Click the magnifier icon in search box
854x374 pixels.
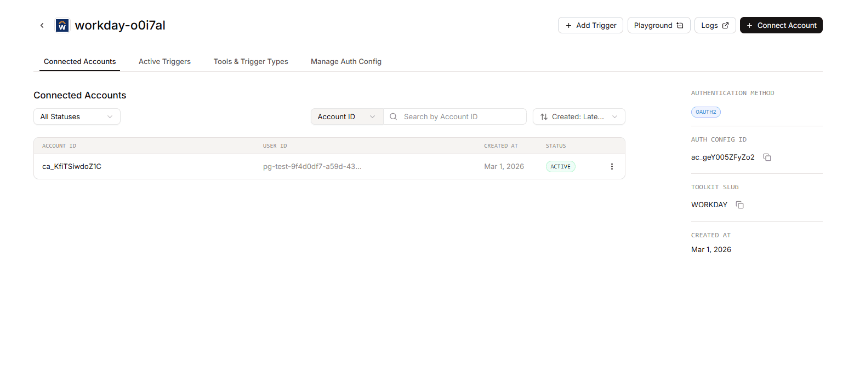click(394, 116)
